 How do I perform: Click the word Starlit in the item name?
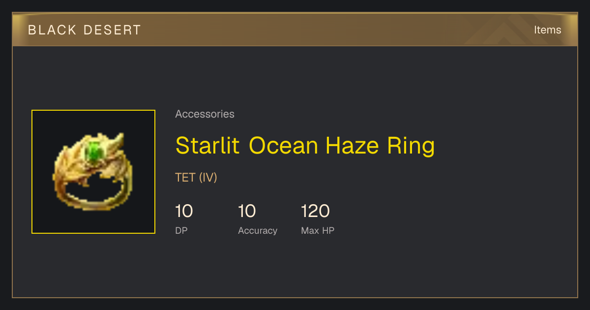tap(208, 146)
